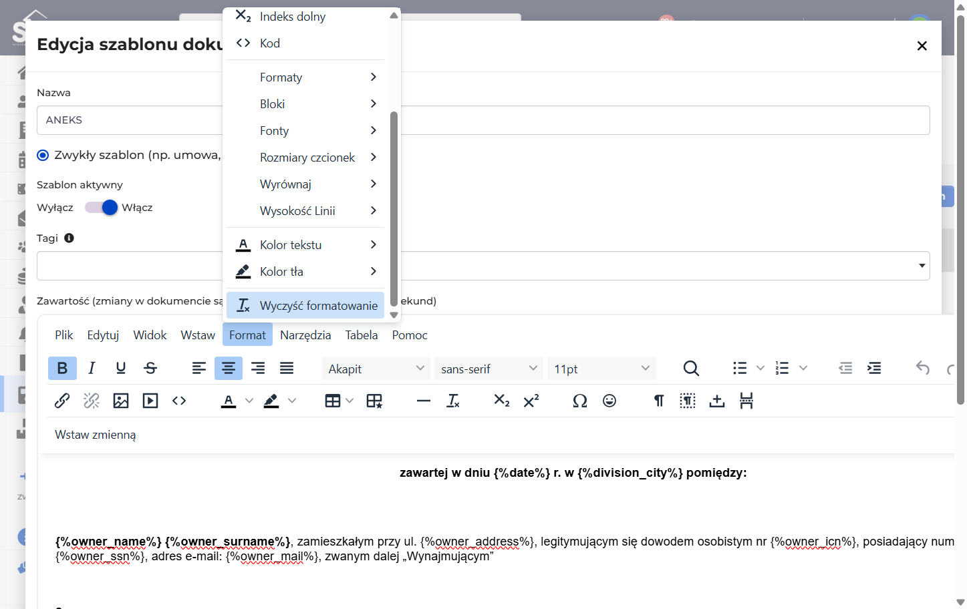Expand table insert dropdown arrow
Screen dimensions: 967x609
pyautogui.click(x=350, y=401)
